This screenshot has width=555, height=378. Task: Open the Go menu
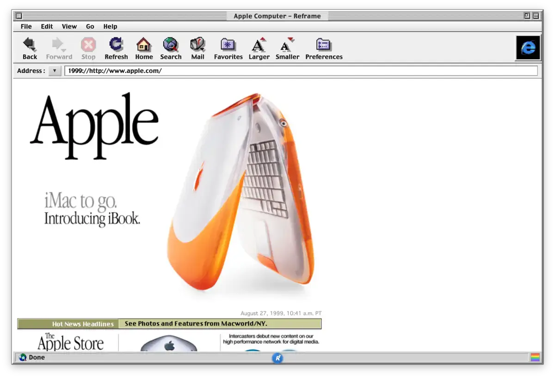click(90, 26)
